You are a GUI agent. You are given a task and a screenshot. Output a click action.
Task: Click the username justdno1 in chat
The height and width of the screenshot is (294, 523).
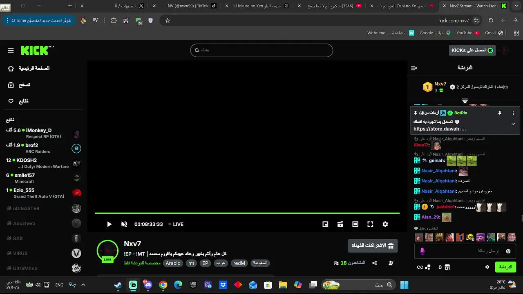[446, 207]
